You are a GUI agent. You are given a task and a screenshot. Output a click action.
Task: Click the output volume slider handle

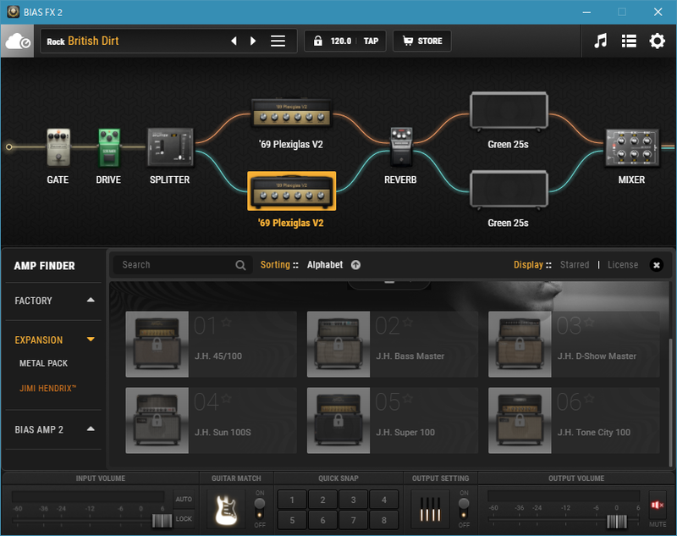(617, 522)
